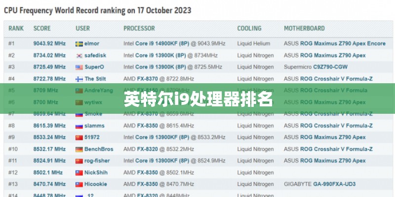Sort by SCORE column header
This screenshot has height=197, width=395.
click(x=42, y=29)
